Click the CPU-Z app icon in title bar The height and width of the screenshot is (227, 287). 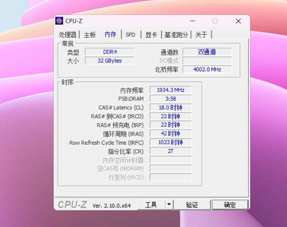pyautogui.click(x=59, y=21)
